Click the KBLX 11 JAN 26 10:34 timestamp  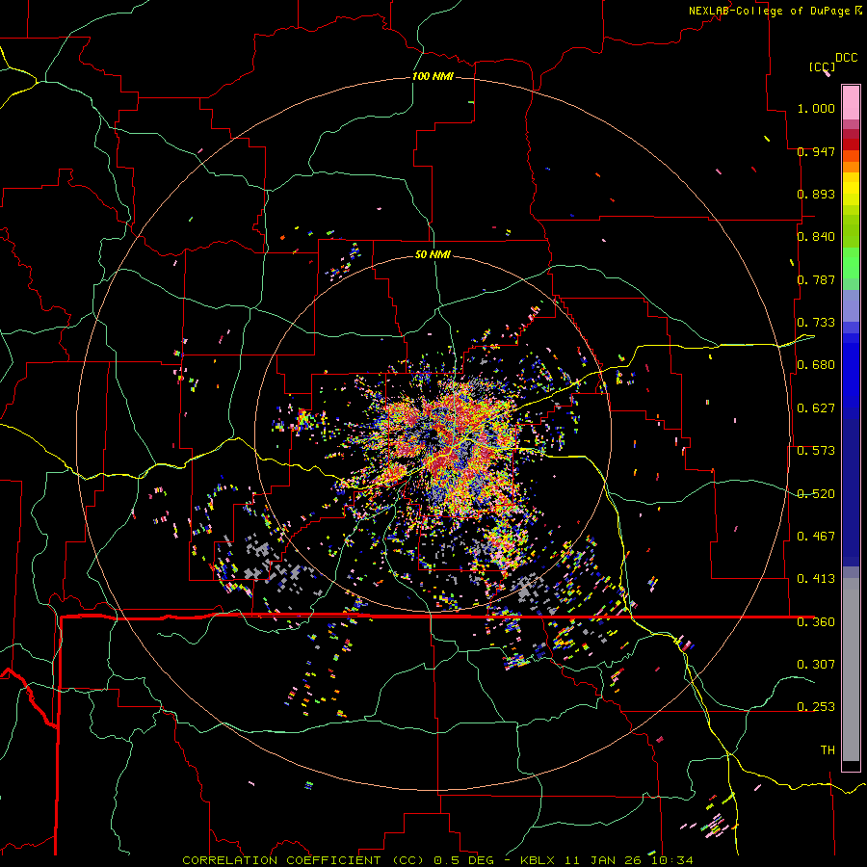point(607,860)
